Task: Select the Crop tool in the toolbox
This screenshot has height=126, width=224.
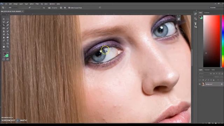Action: pos(4,25)
